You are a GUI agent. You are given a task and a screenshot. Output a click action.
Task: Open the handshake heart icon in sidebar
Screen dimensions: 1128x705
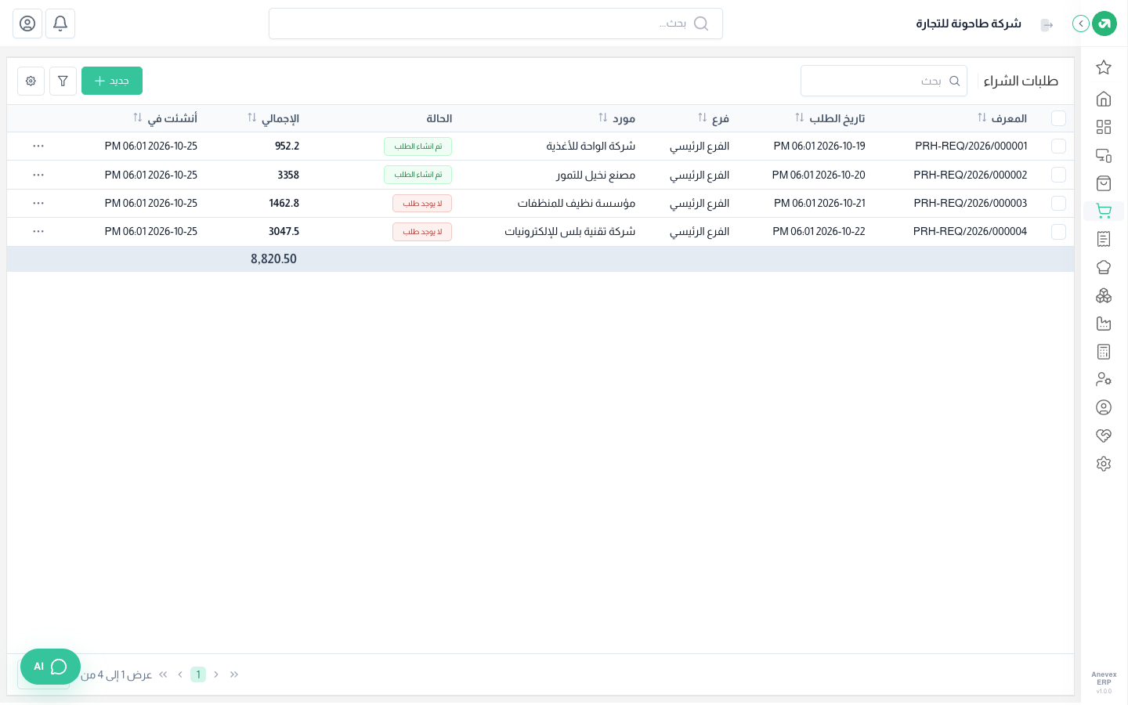(1104, 436)
